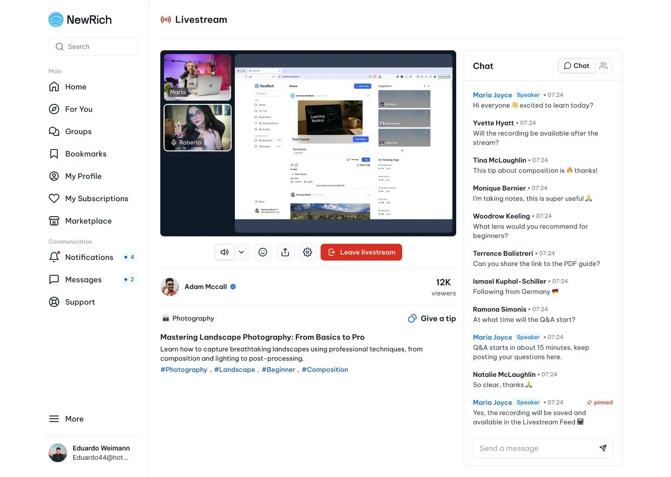
Task: Click the Notifications bell icon
Action: coord(54,257)
